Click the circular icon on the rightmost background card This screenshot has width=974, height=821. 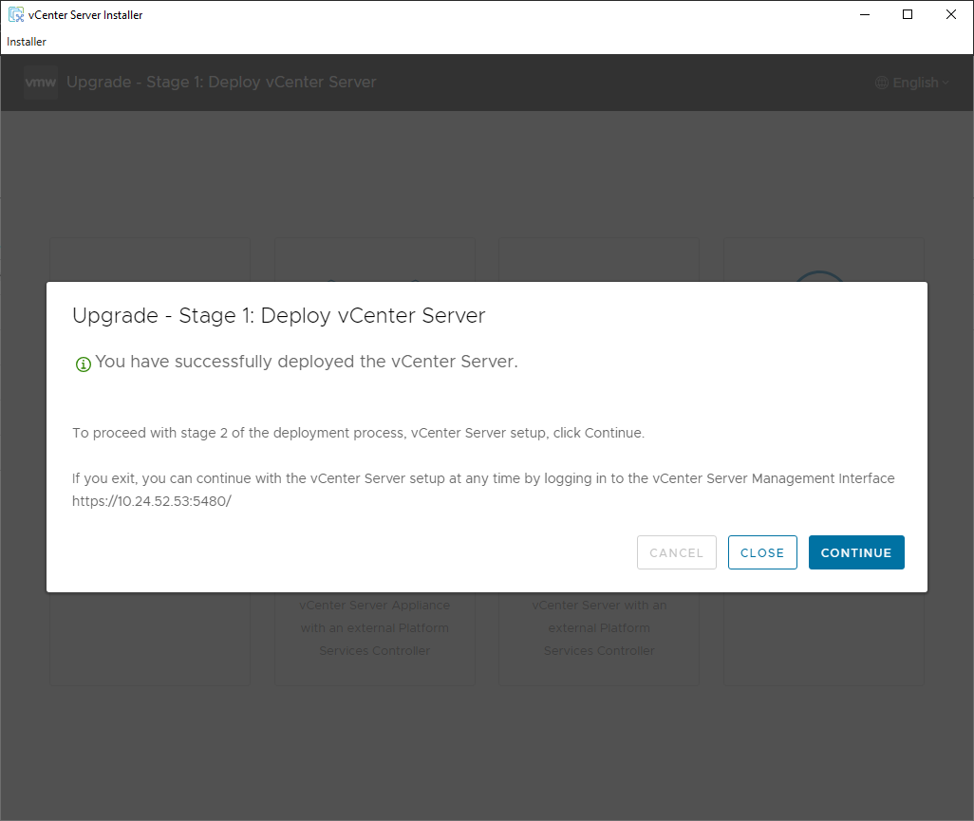pos(819,275)
